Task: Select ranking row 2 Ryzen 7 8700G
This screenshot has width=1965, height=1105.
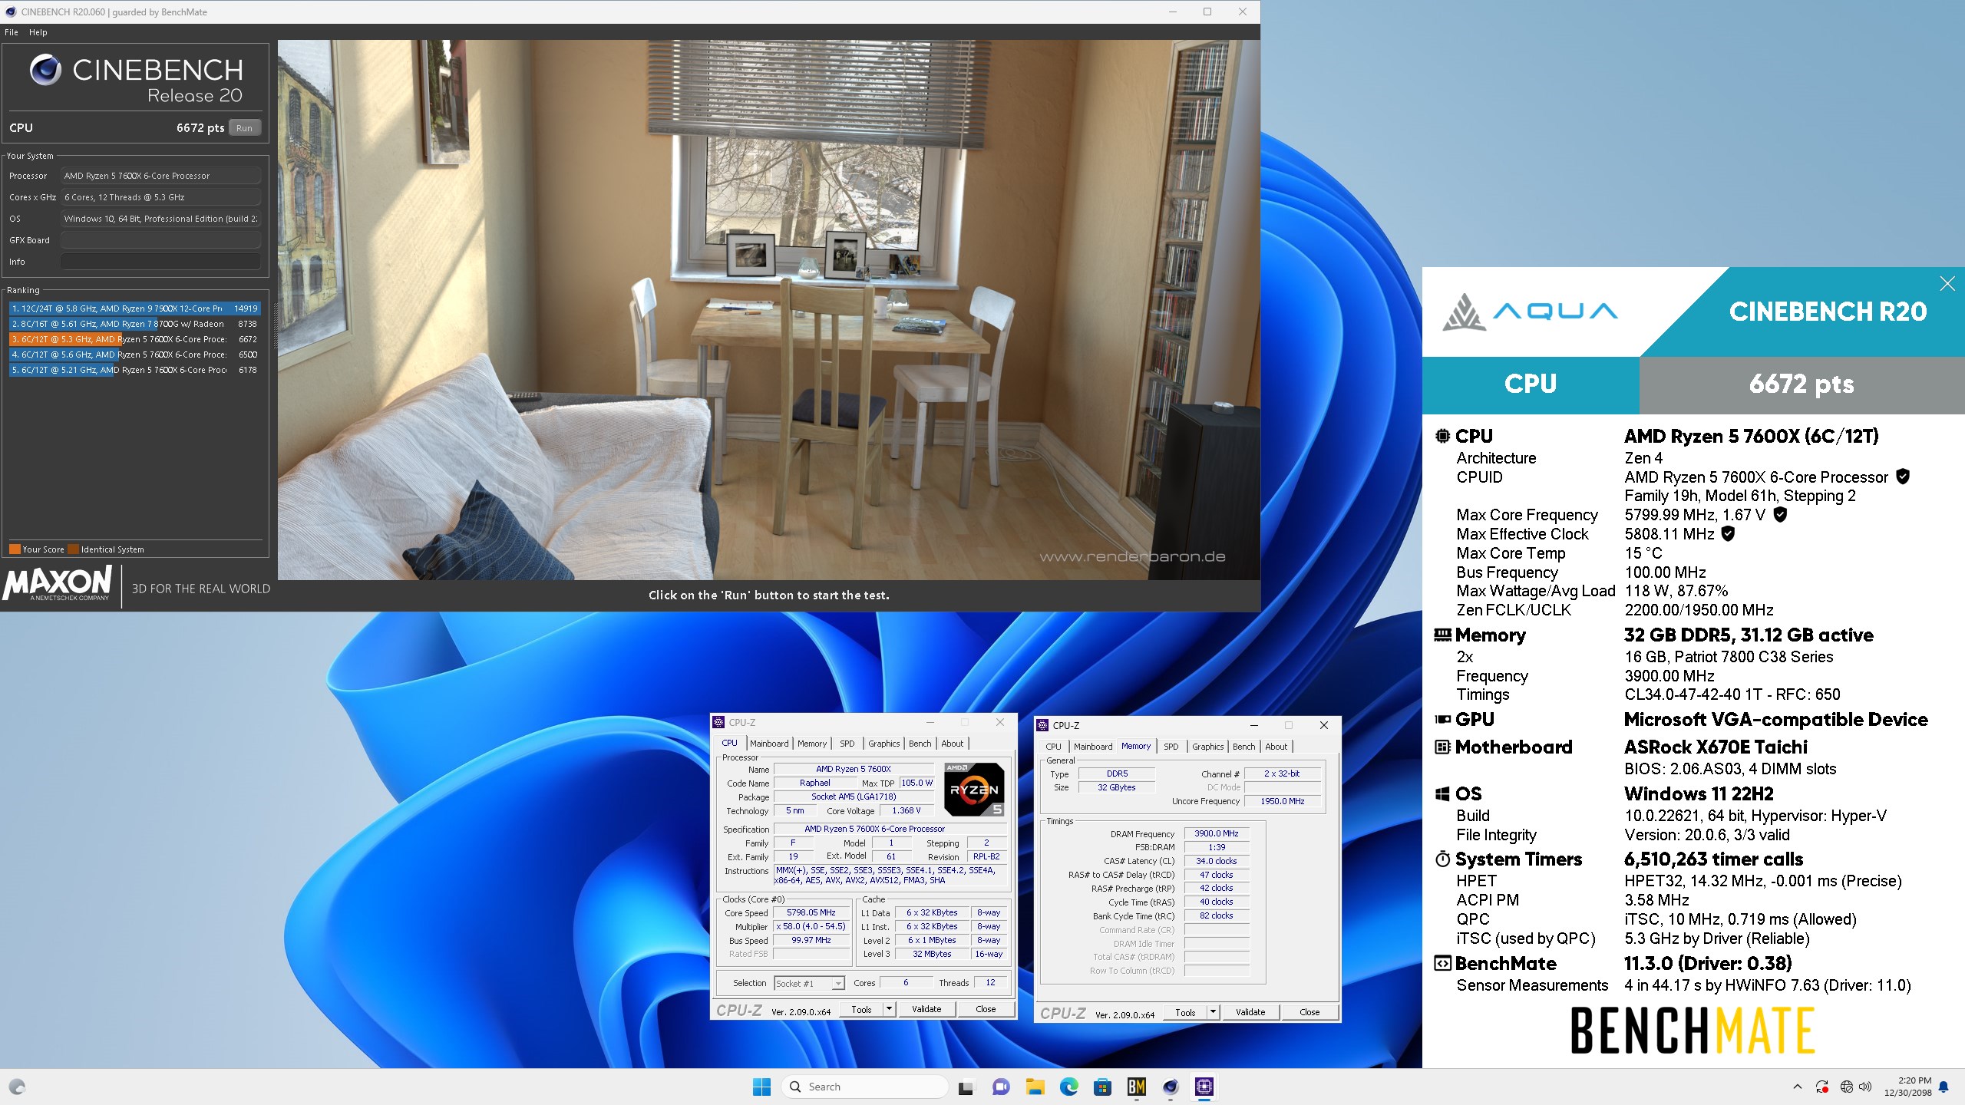Action: point(134,324)
